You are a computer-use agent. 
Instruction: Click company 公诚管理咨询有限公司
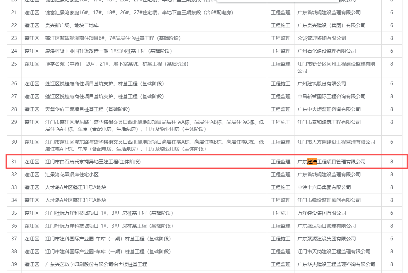click(x=322, y=38)
